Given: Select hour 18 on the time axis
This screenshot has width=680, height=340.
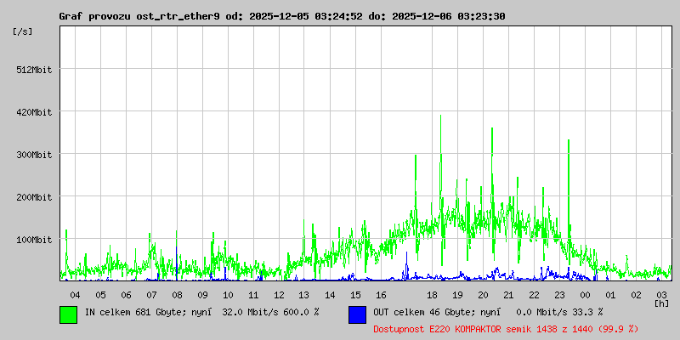Looking at the screenshot, I should pos(432,294).
